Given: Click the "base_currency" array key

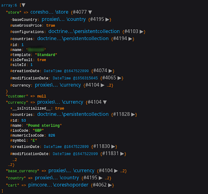Looking at the screenshot, I should tap(22, 171).
